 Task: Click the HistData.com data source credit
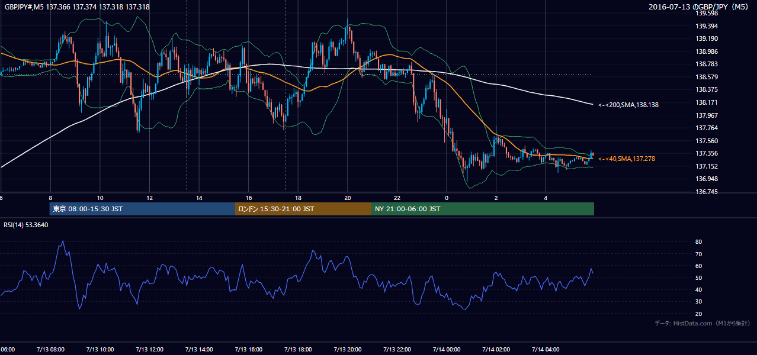click(703, 323)
